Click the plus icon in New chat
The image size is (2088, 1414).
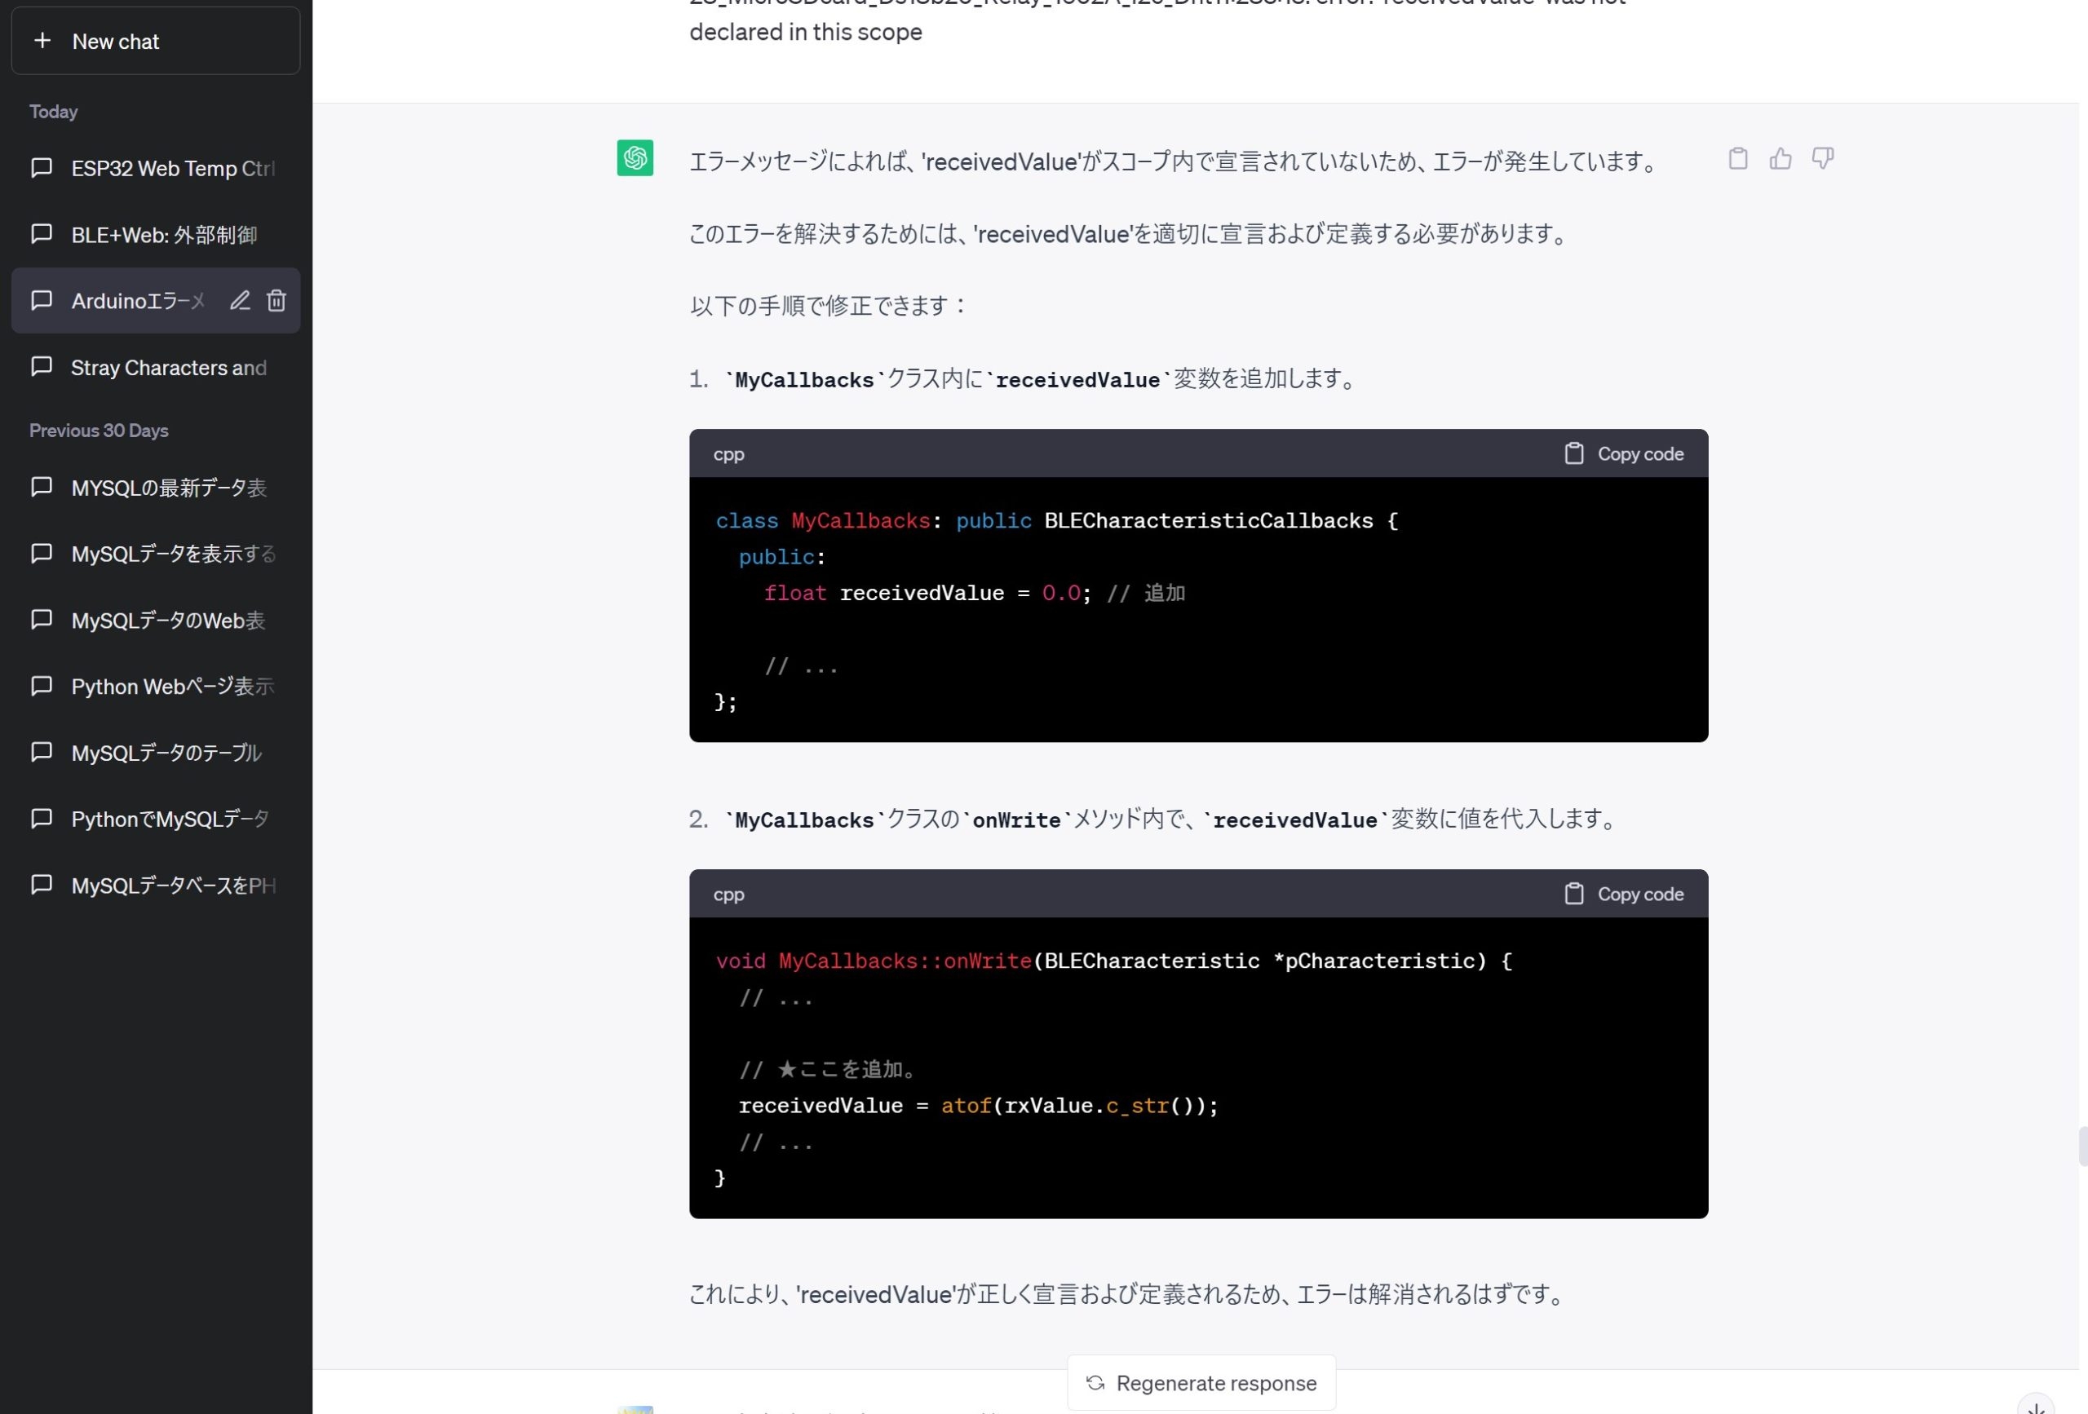pyautogui.click(x=42, y=42)
